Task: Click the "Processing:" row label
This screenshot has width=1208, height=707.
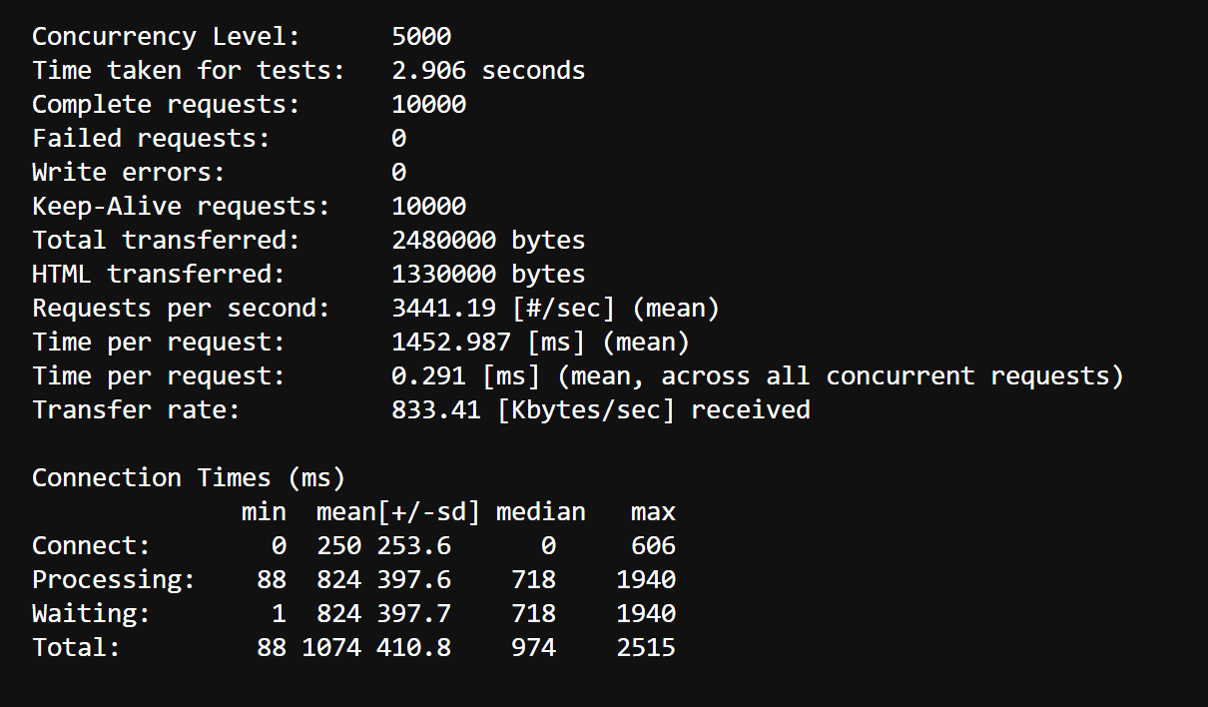Action: click(x=113, y=580)
